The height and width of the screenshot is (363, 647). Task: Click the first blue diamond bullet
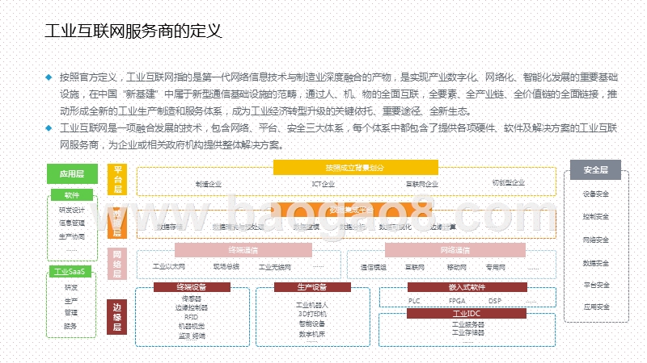coord(49,77)
